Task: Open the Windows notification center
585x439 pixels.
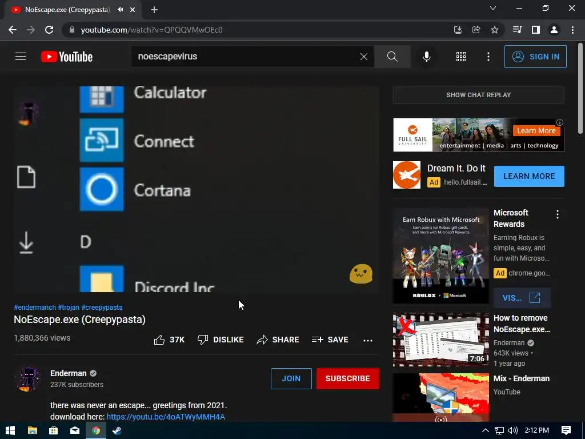Action: tap(566, 430)
